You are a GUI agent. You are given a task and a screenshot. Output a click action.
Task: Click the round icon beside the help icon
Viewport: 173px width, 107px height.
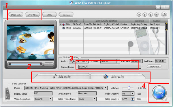tap(145, 15)
